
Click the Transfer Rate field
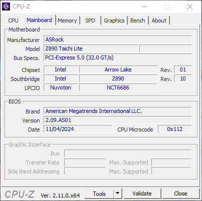tap(85, 162)
